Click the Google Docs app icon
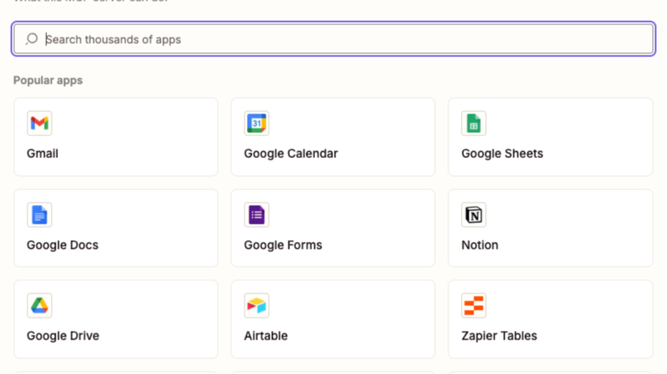Viewport: 667px width, 374px height. 39,214
